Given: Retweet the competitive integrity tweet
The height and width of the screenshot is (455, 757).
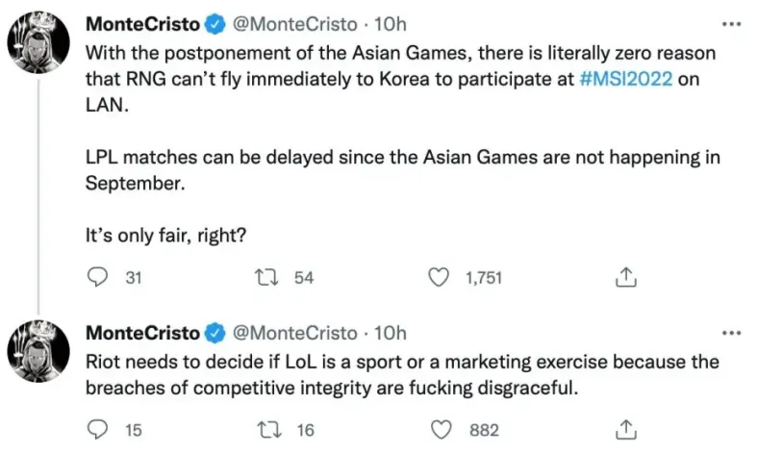Looking at the screenshot, I should [x=261, y=430].
